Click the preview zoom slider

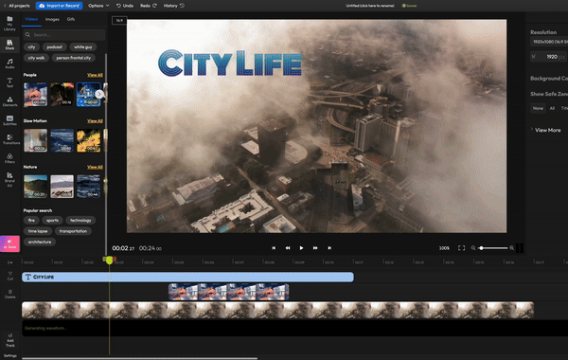point(492,248)
